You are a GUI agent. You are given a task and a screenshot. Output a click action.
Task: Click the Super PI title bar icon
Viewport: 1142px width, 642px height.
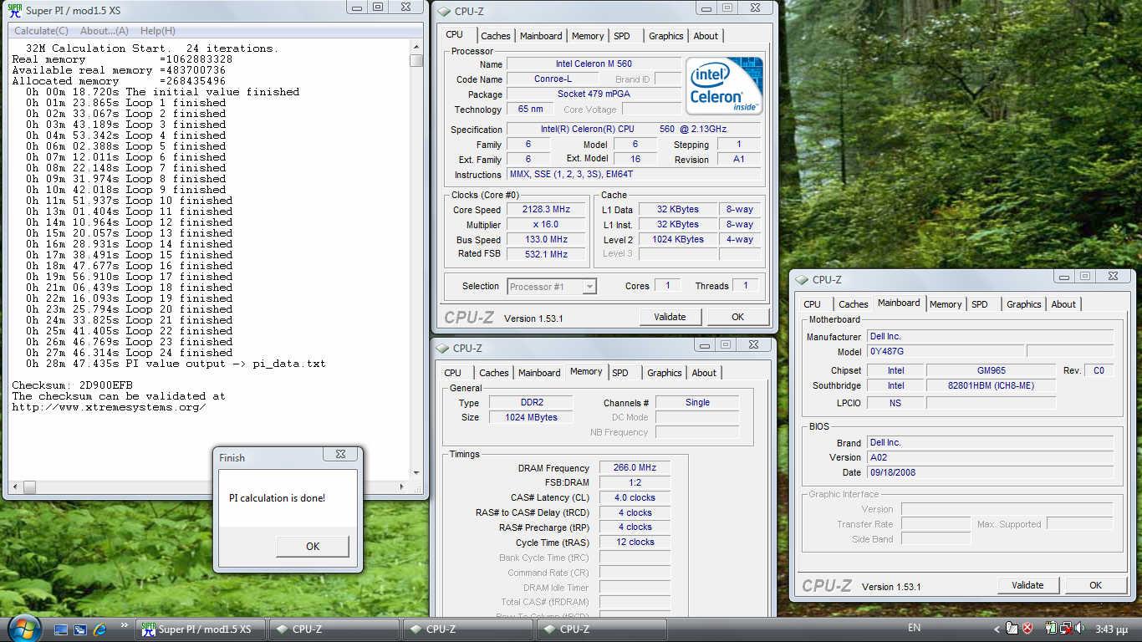point(14,11)
